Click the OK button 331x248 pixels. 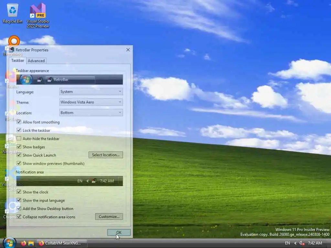click(119, 232)
